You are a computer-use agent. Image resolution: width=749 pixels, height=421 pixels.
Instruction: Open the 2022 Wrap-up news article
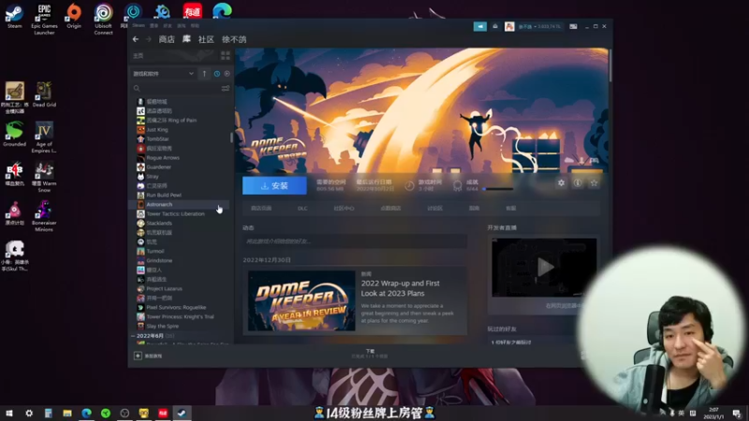coord(401,288)
